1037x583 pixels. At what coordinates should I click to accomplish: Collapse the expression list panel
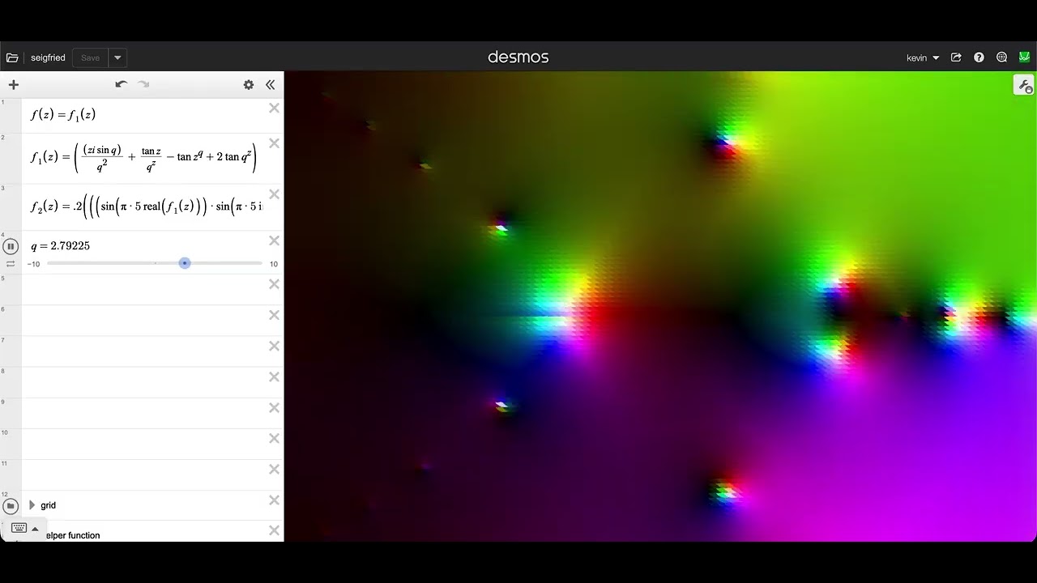(270, 84)
